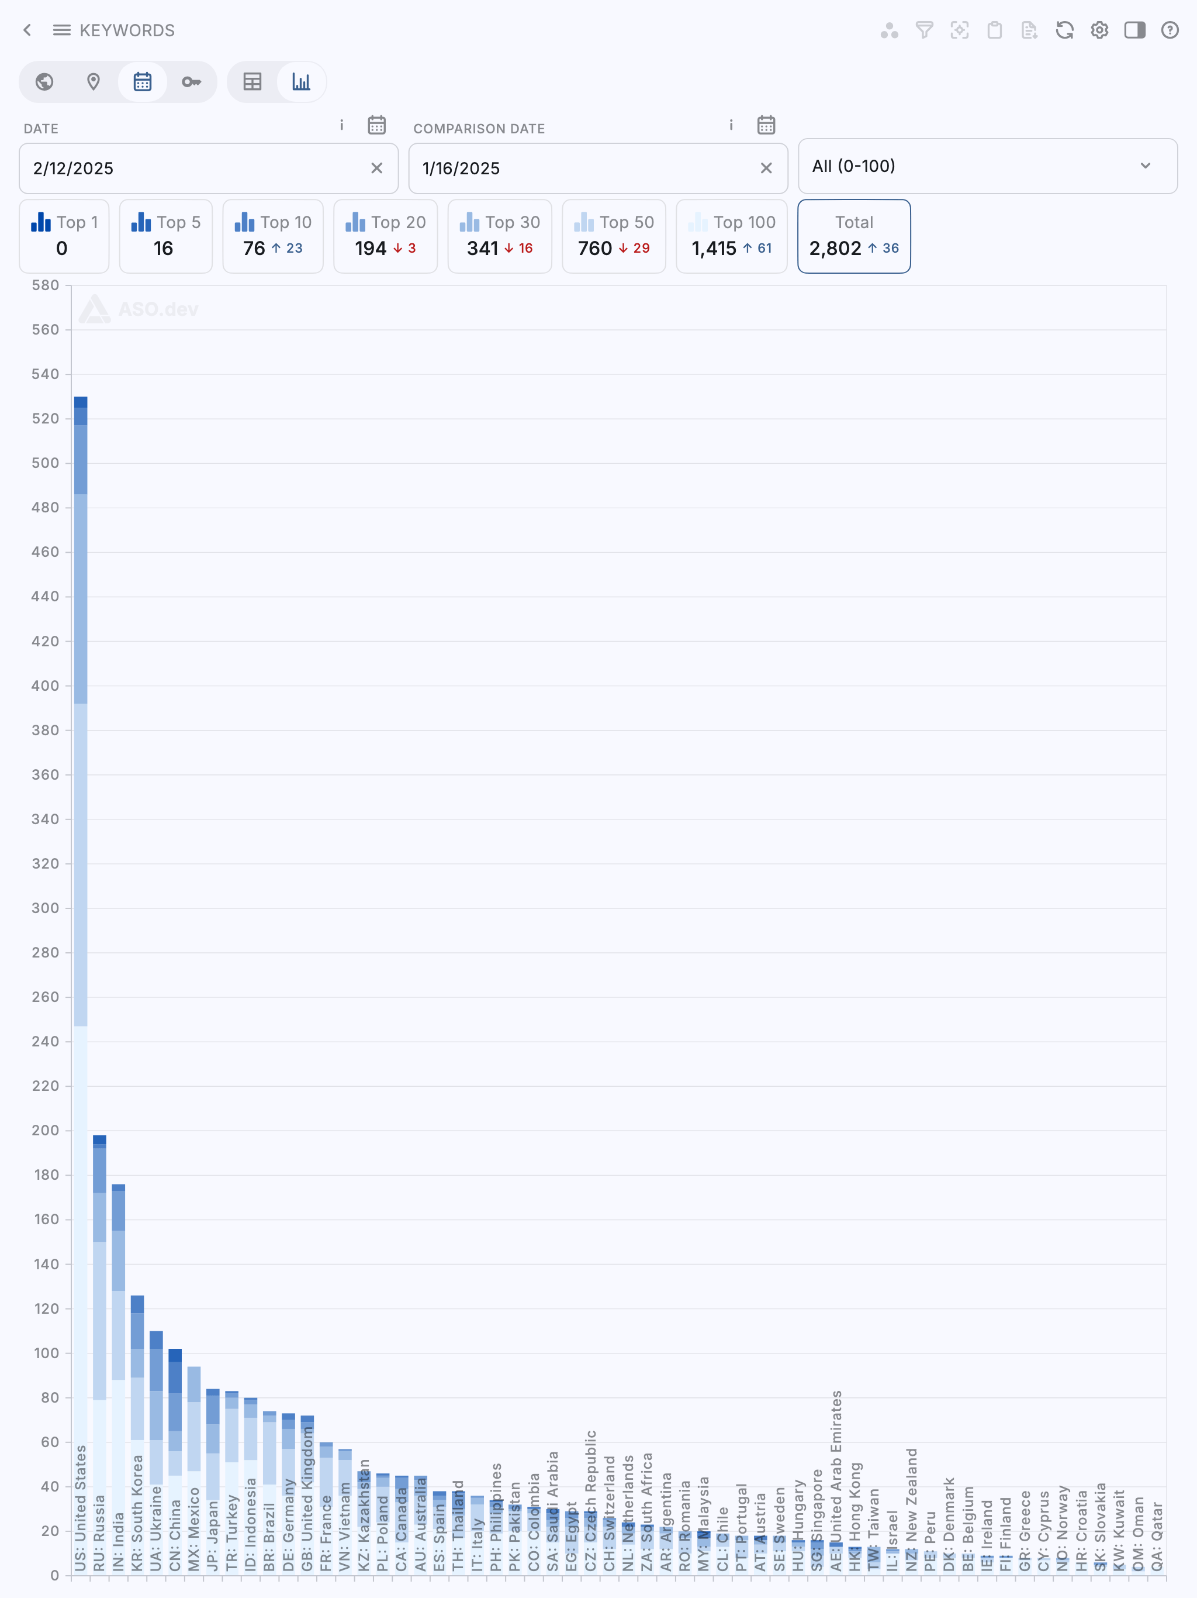Toggle the side panel icon
The width and height of the screenshot is (1197, 1598).
coord(1134,30)
